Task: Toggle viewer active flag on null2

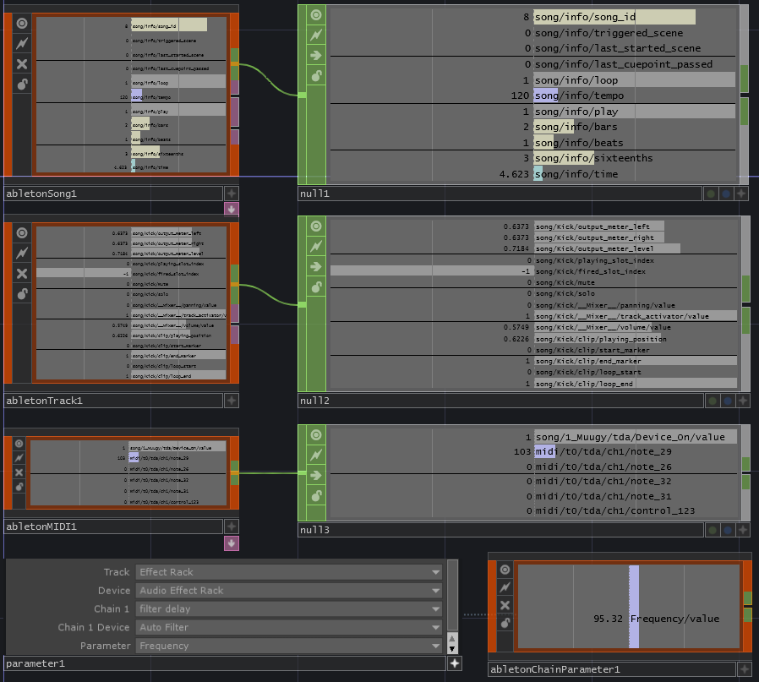Action: [x=316, y=226]
